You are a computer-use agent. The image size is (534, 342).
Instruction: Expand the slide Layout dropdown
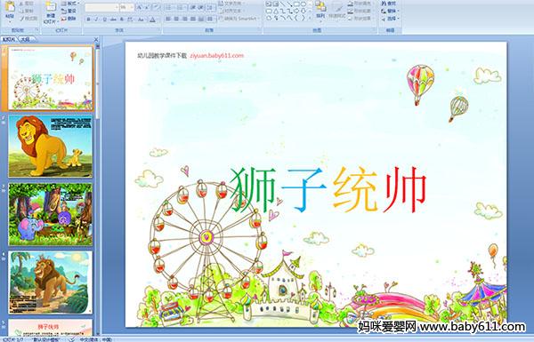tap(70, 4)
